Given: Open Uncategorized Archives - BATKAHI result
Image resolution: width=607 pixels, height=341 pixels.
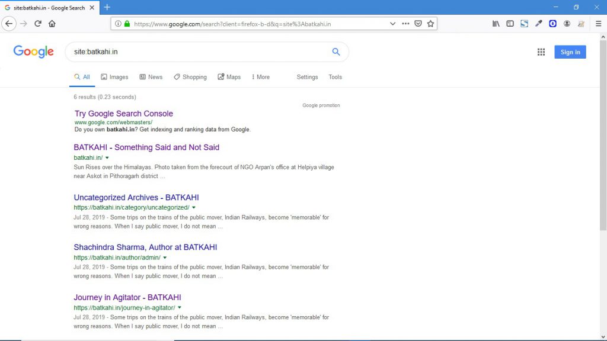Looking at the screenshot, I should point(136,197).
